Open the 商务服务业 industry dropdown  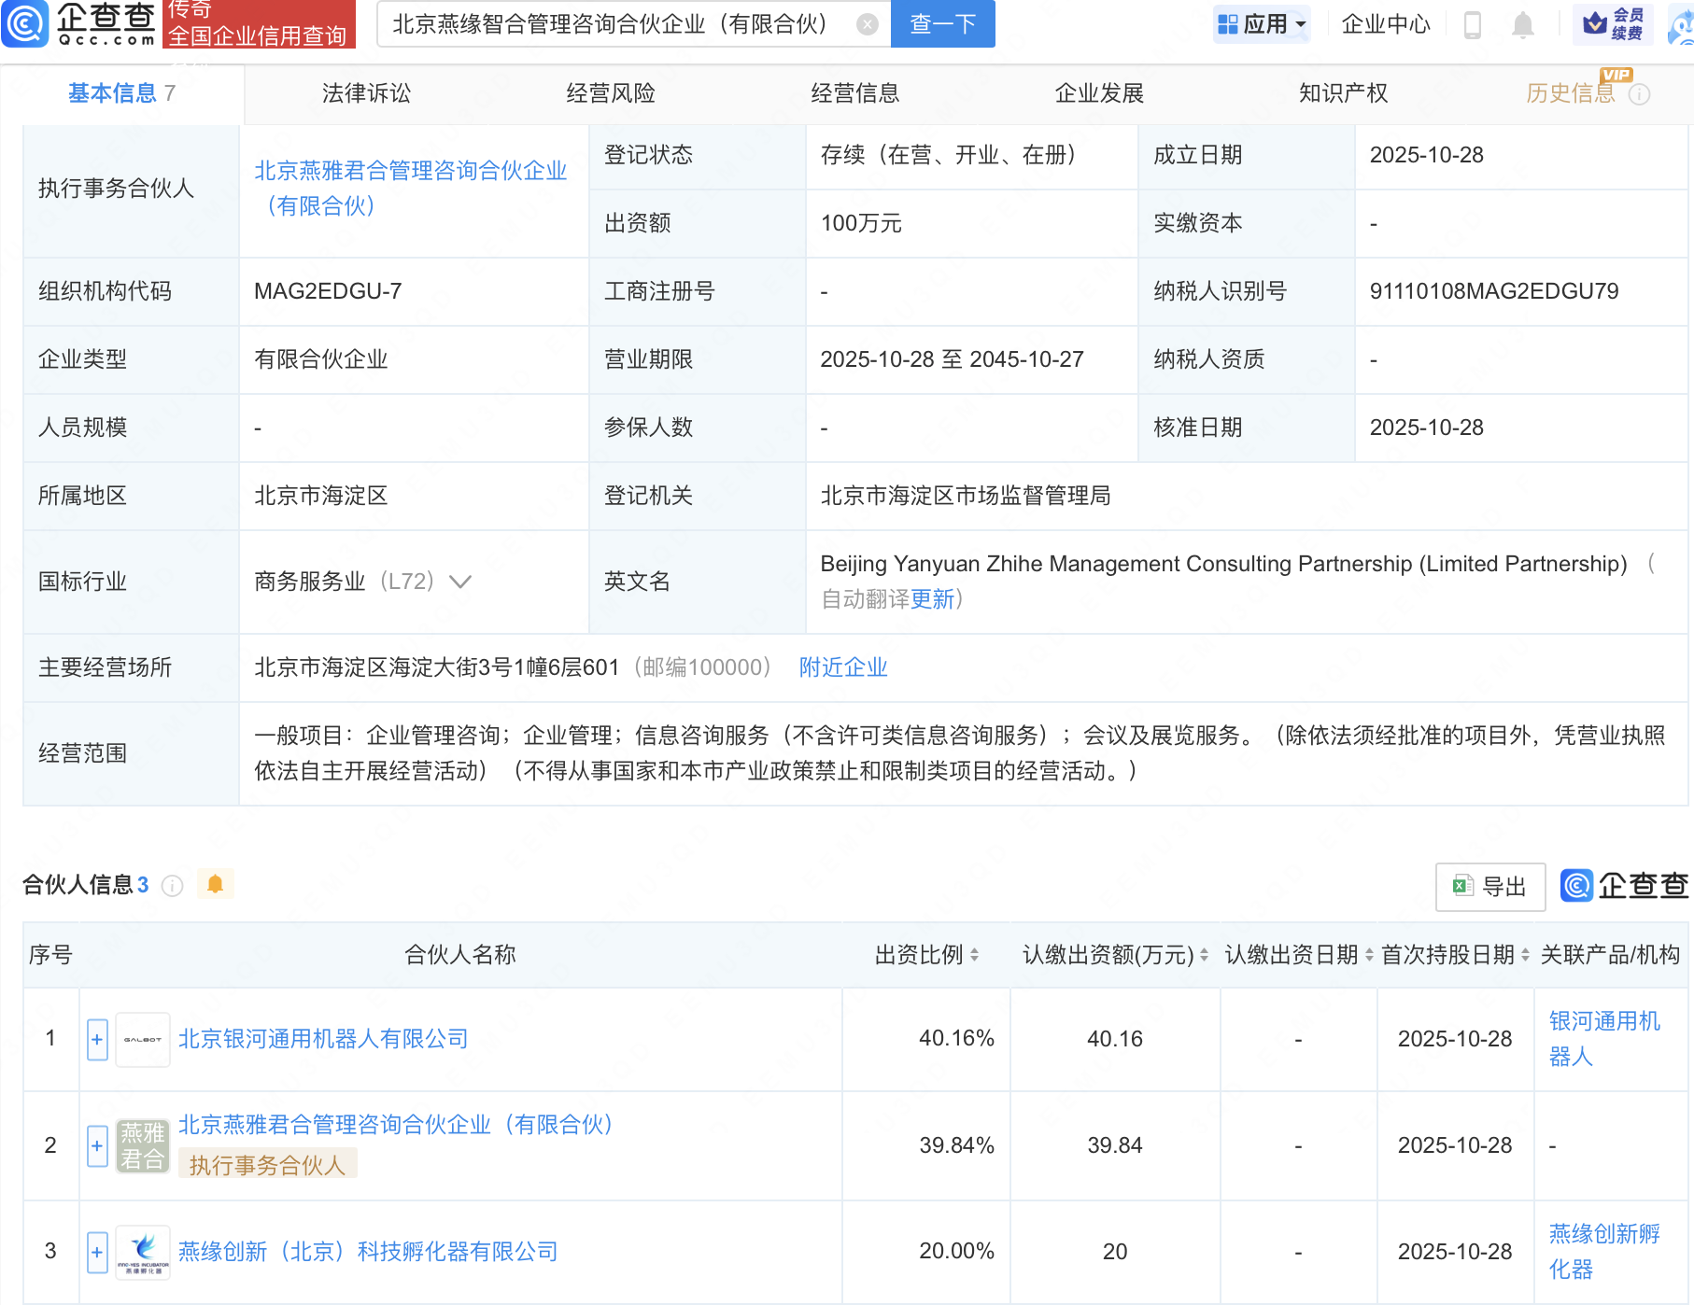pyautogui.click(x=459, y=582)
